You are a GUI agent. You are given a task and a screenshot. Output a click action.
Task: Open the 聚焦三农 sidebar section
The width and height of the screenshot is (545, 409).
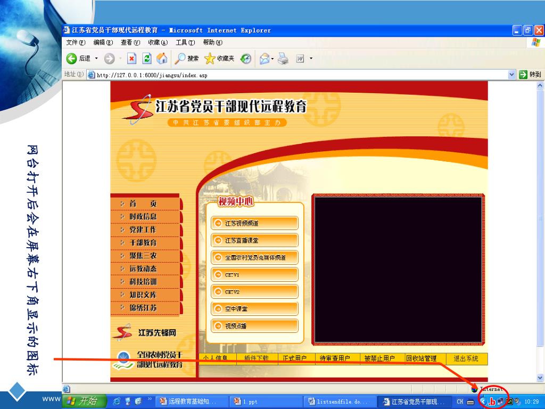[145, 256]
